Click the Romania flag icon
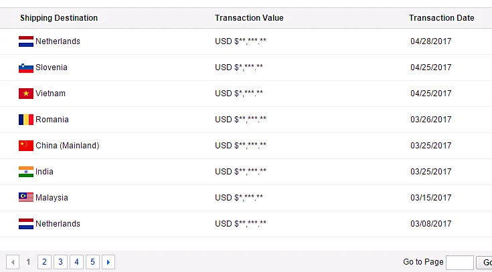492x272 pixels. [x=26, y=120]
